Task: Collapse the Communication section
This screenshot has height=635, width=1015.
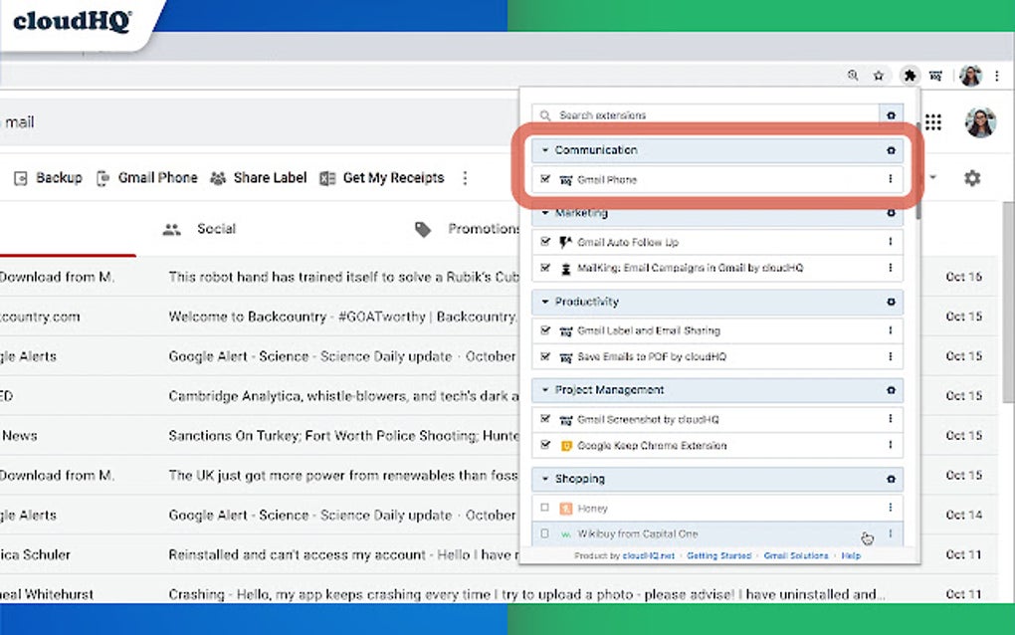Action: click(x=542, y=149)
